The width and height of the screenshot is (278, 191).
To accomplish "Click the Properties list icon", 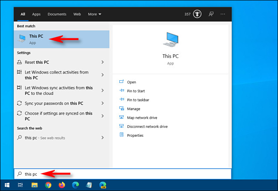I will pos(121,135).
